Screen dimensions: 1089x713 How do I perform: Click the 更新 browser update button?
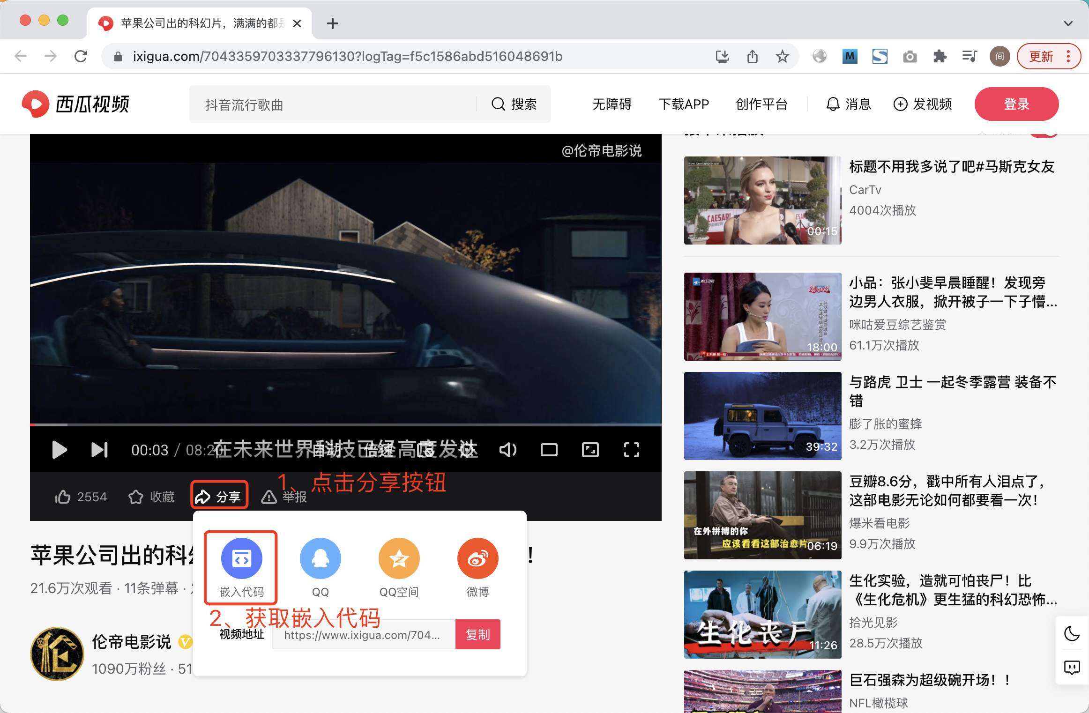point(1049,56)
